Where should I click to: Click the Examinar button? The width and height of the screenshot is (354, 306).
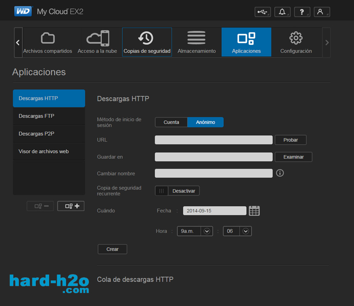293,157
